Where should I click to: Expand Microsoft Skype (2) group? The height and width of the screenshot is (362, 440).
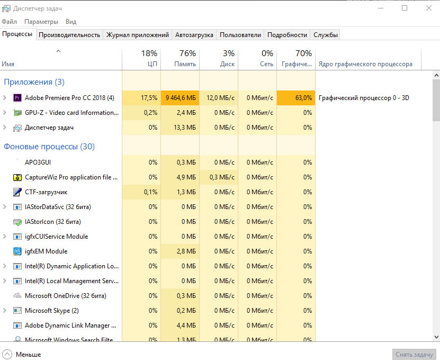pyautogui.click(x=4, y=311)
